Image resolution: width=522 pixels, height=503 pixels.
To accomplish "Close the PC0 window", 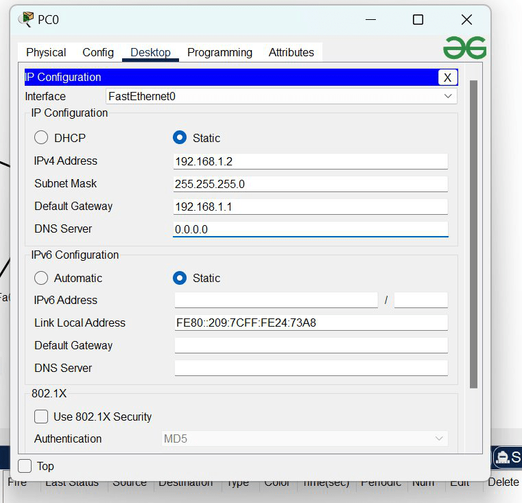I will [466, 20].
